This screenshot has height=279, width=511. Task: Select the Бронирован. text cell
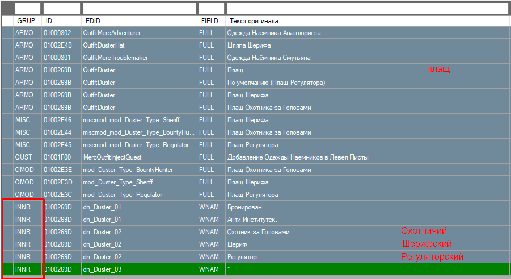point(368,207)
